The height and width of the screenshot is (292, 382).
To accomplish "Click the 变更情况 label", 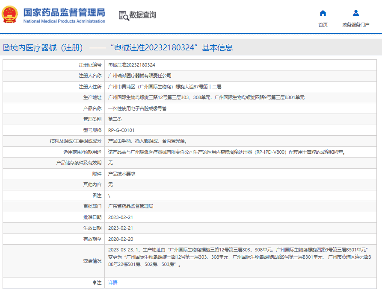I will (x=92, y=261).
